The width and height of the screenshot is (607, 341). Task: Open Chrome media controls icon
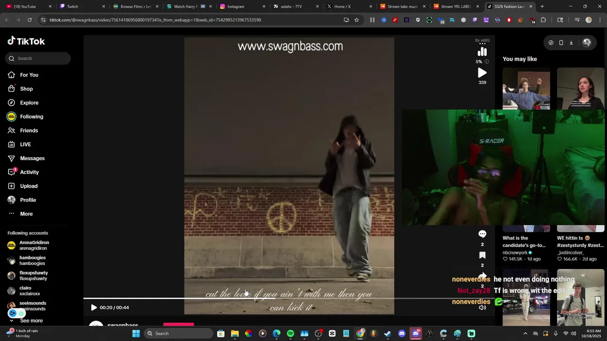577,20
